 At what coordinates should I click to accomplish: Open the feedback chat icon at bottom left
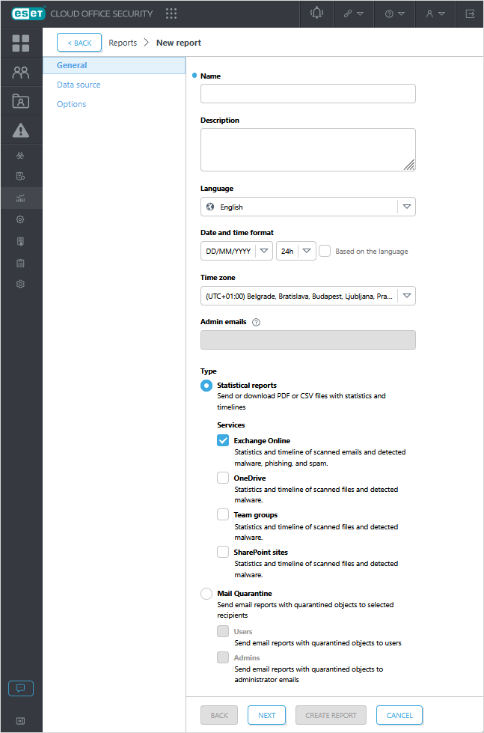pos(20,688)
